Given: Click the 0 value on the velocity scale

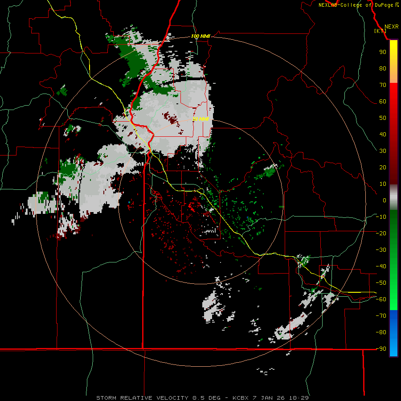Looking at the screenshot, I should click(x=385, y=200).
